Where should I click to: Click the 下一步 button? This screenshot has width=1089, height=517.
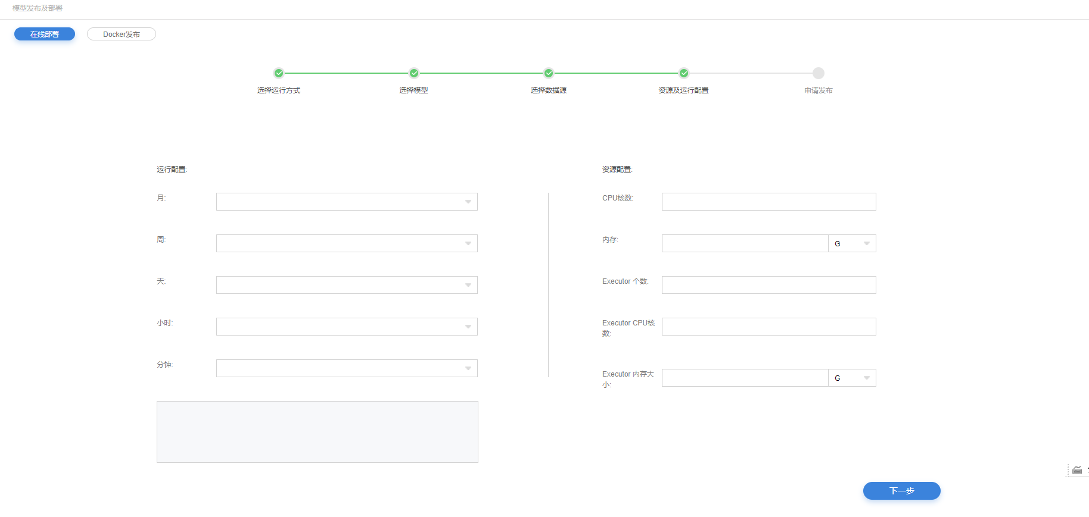pos(902,491)
